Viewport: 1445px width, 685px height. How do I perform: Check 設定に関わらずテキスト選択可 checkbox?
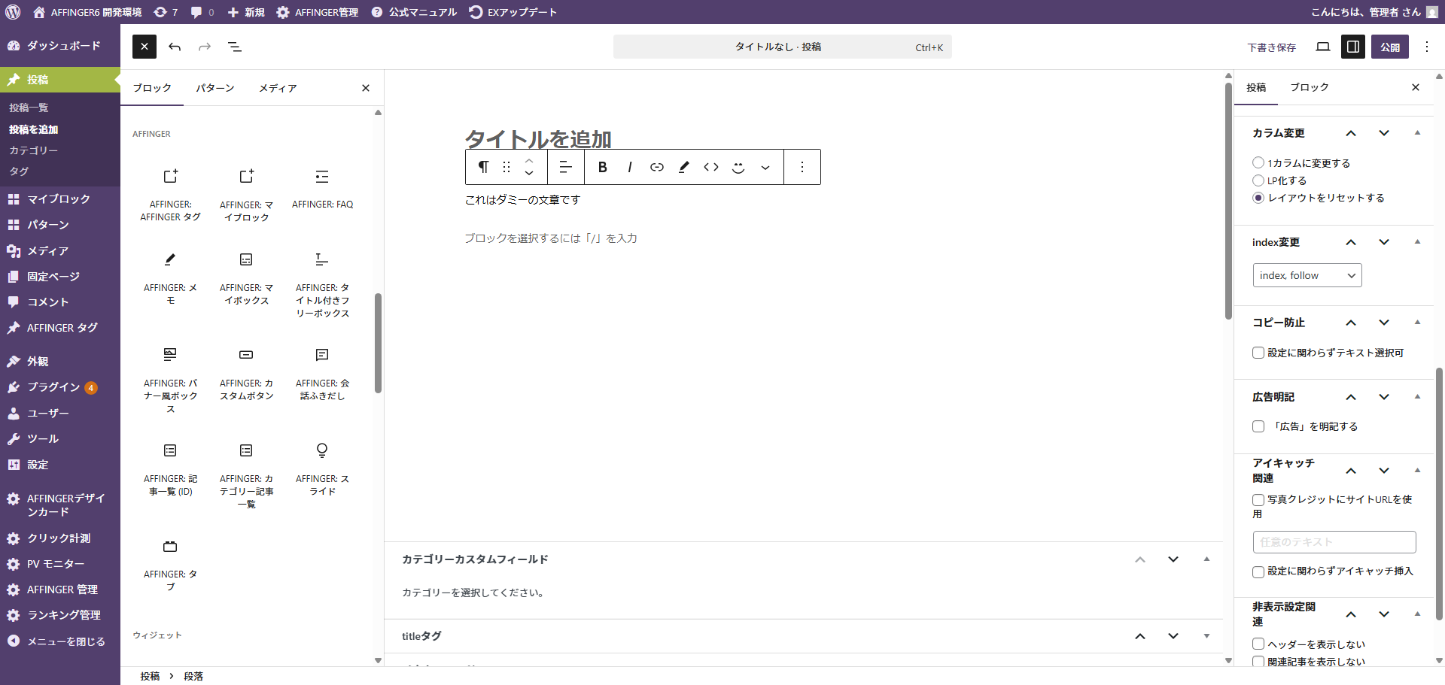click(1258, 353)
